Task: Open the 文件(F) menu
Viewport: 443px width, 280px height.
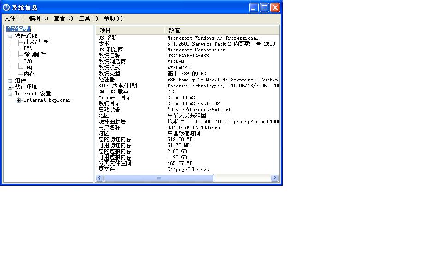Action: point(13,18)
